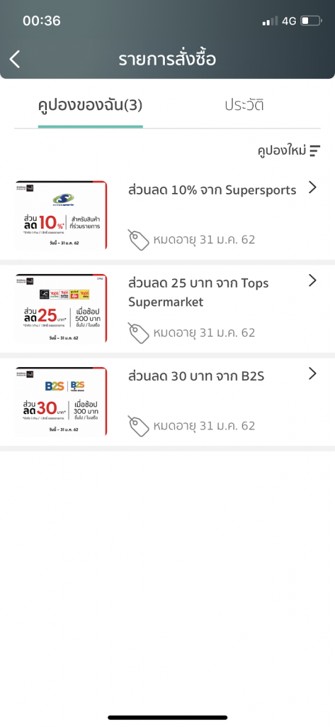Tap the B2S 30 baht coupon thumbnail

[61, 402]
